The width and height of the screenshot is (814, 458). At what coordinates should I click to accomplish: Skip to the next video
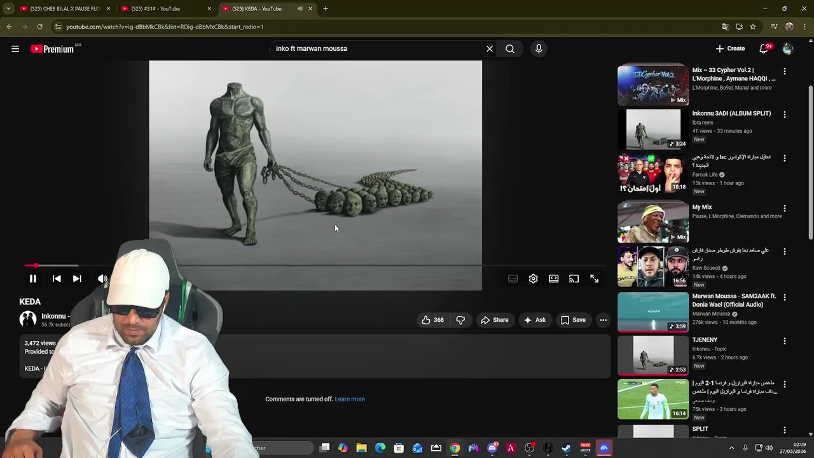(x=77, y=279)
